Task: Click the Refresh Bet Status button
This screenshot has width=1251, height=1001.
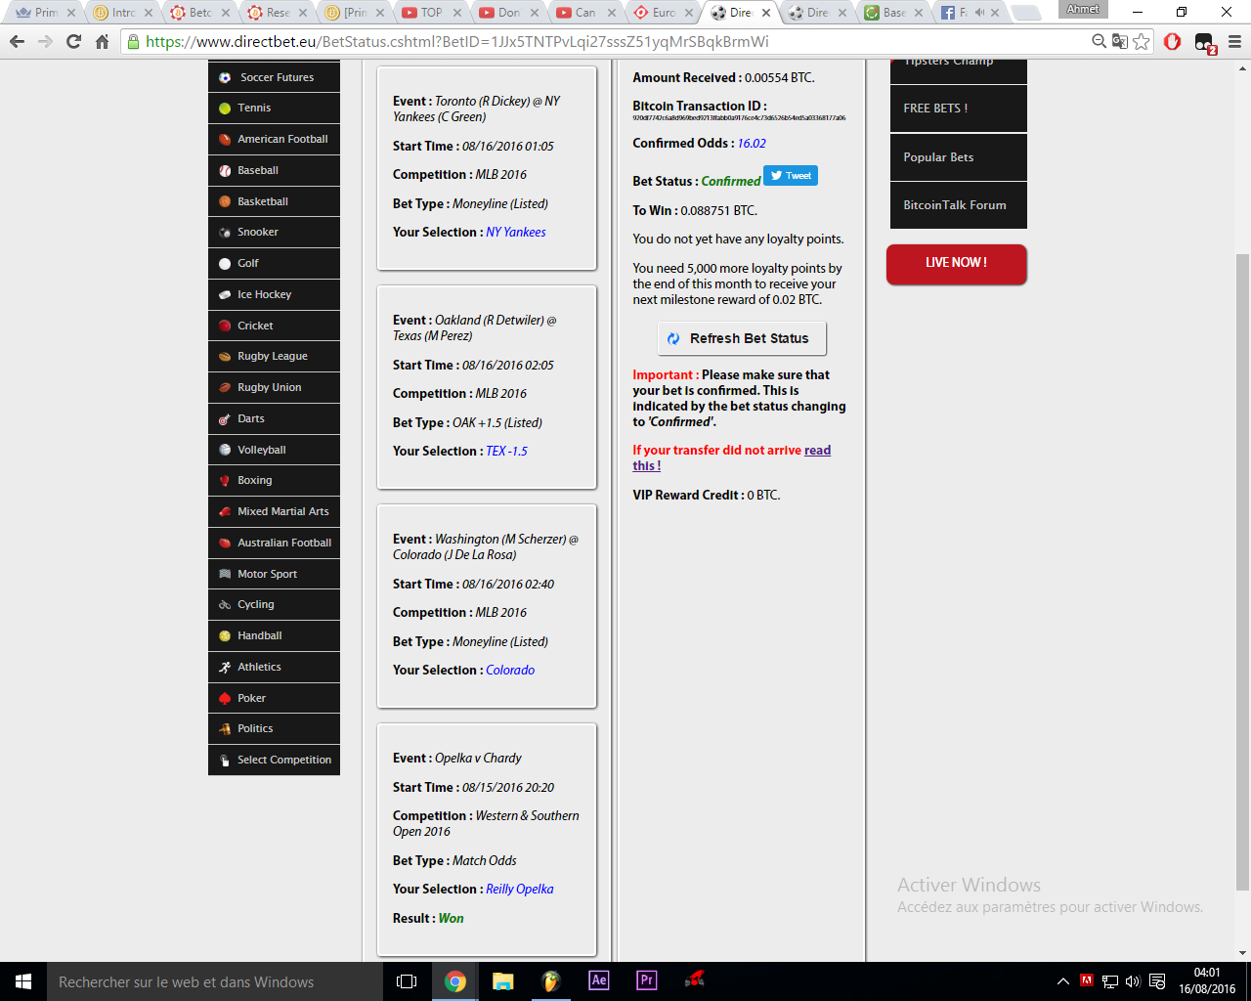Action: click(x=742, y=338)
